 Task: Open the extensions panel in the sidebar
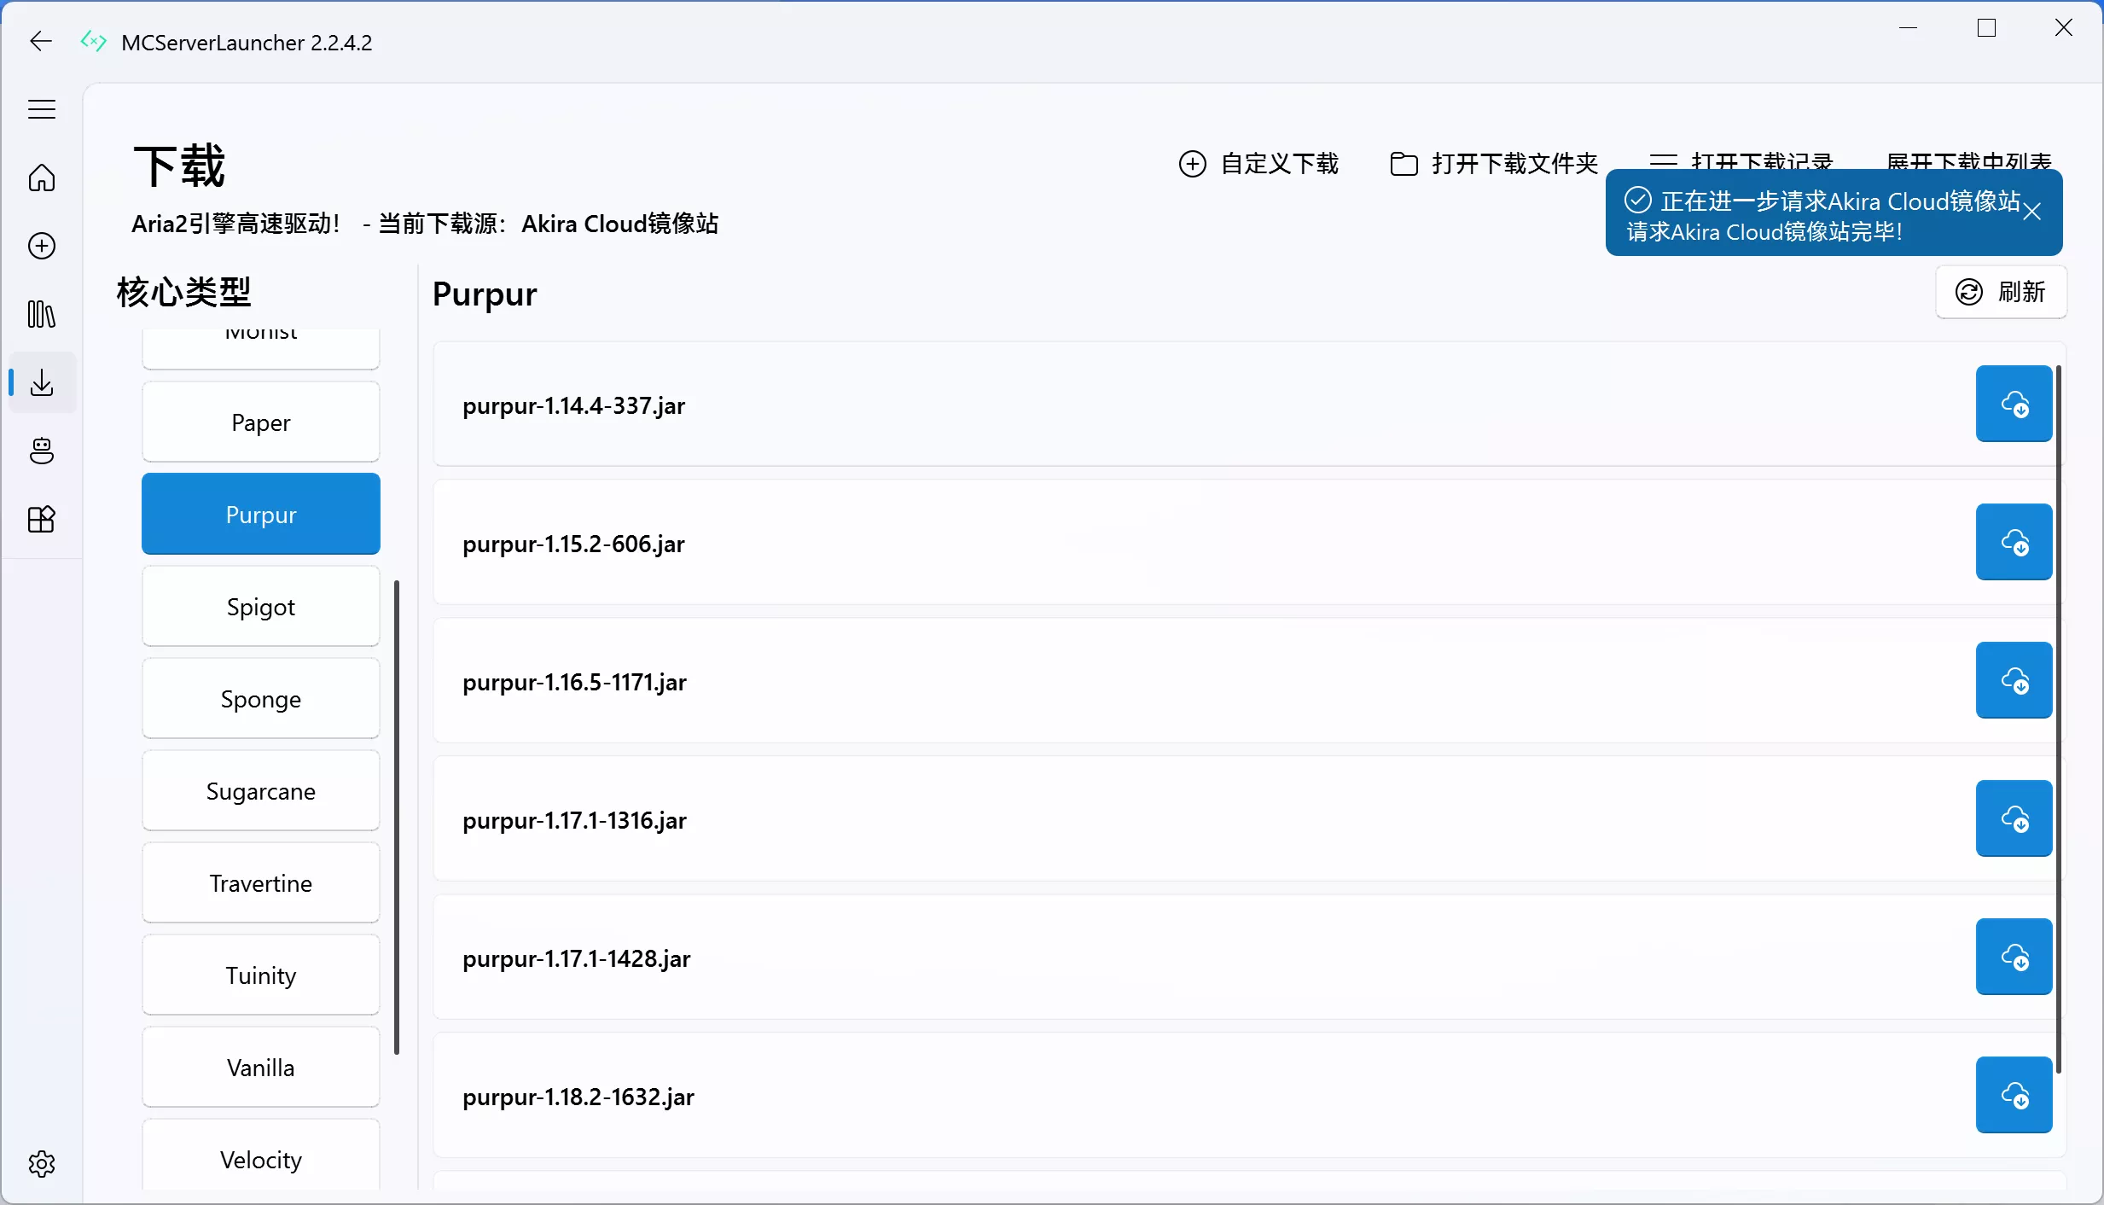point(41,520)
